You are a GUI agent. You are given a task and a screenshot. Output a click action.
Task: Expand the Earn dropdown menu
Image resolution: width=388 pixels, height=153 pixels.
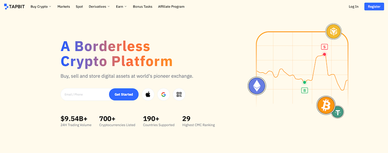121,7
